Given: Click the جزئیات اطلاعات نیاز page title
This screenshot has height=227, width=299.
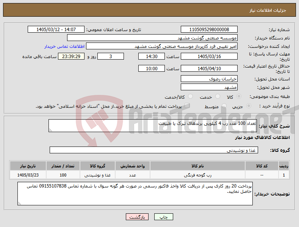Looking at the screenshot, I should tap(268, 10).
